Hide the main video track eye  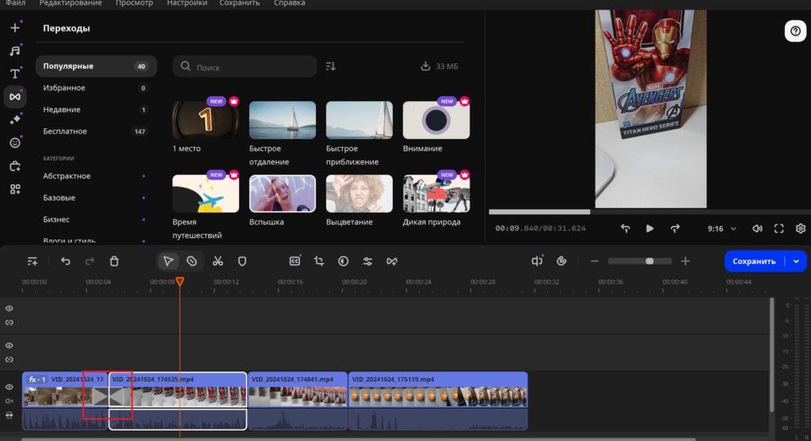[10, 386]
